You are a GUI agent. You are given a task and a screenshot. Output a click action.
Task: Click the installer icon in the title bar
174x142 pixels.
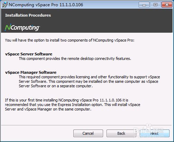click(4, 5)
